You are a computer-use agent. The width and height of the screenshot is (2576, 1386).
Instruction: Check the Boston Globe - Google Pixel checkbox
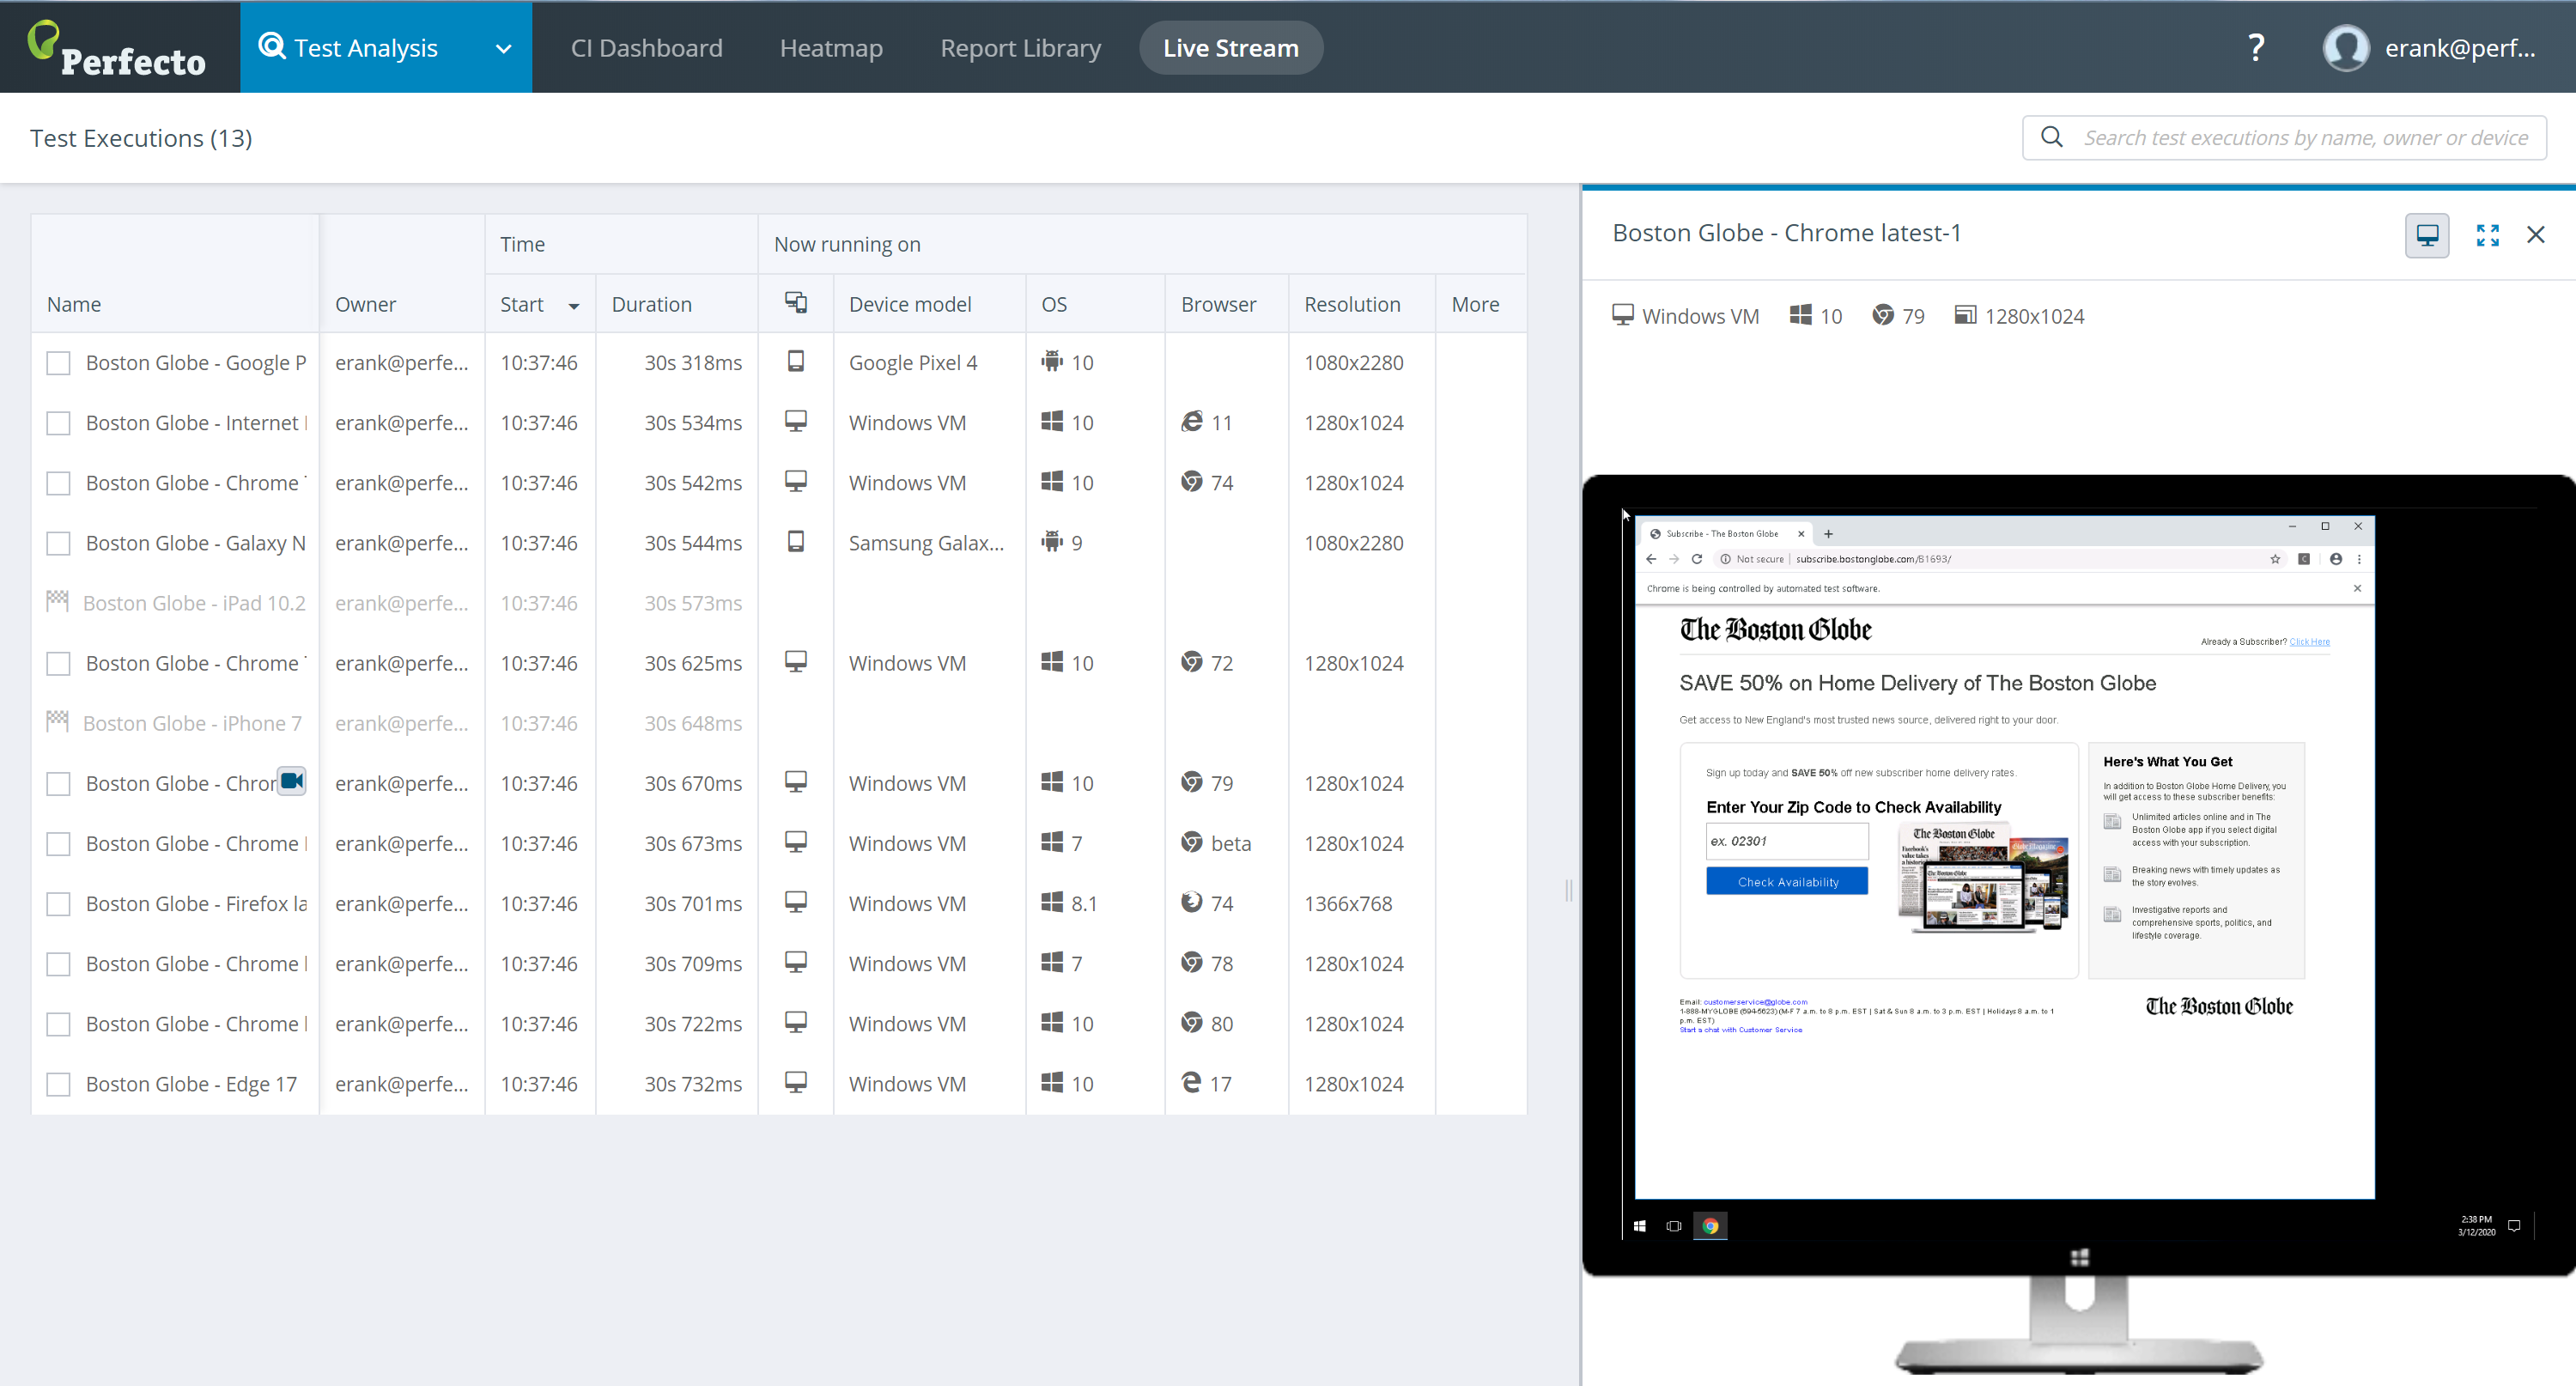pyautogui.click(x=59, y=363)
